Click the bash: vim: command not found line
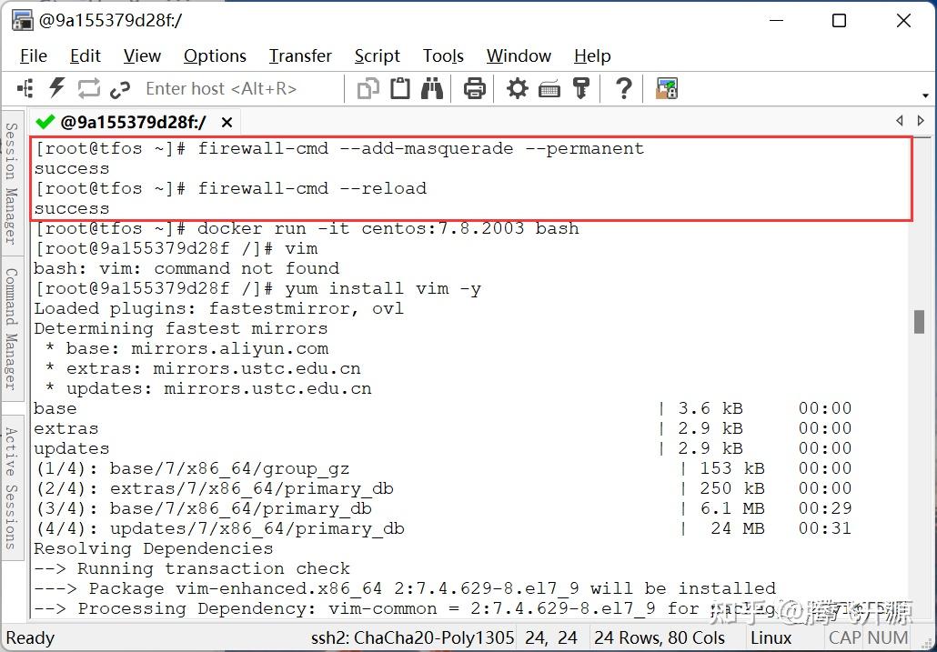 coord(186,268)
